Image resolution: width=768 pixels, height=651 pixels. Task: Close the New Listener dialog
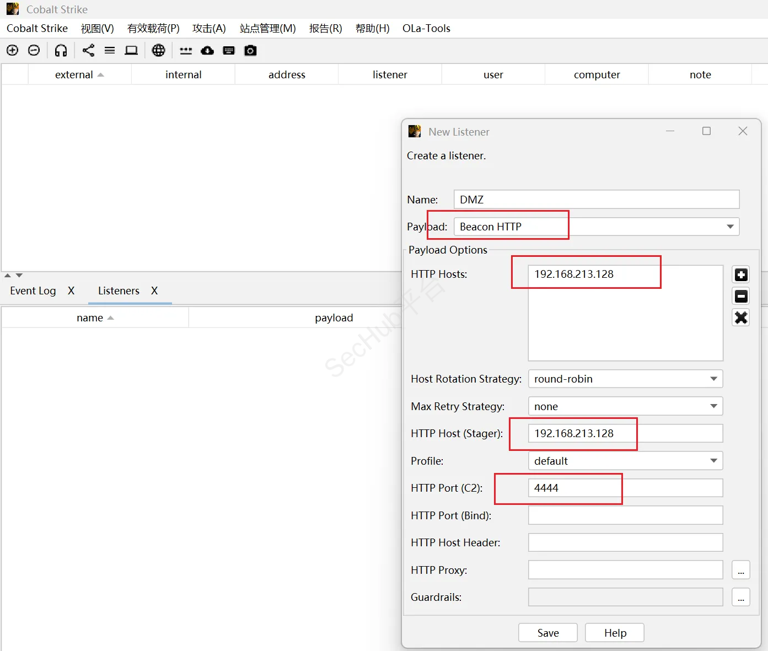(743, 131)
